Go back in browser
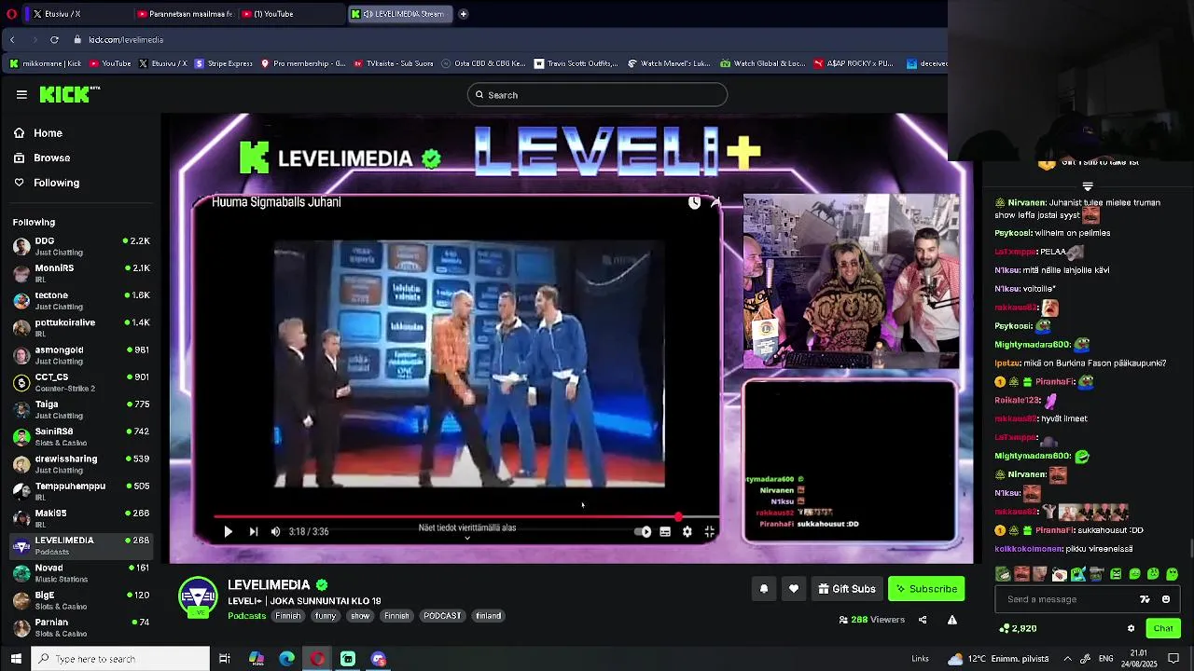 click(x=12, y=40)
